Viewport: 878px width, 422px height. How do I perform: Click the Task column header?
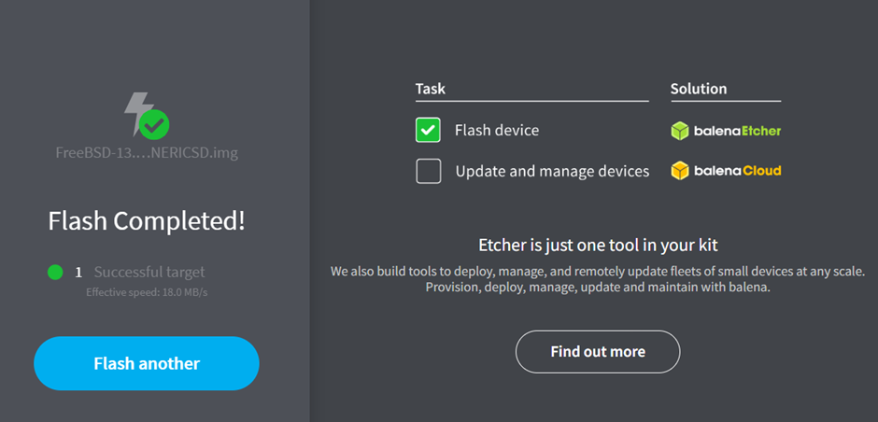point(431,89)
